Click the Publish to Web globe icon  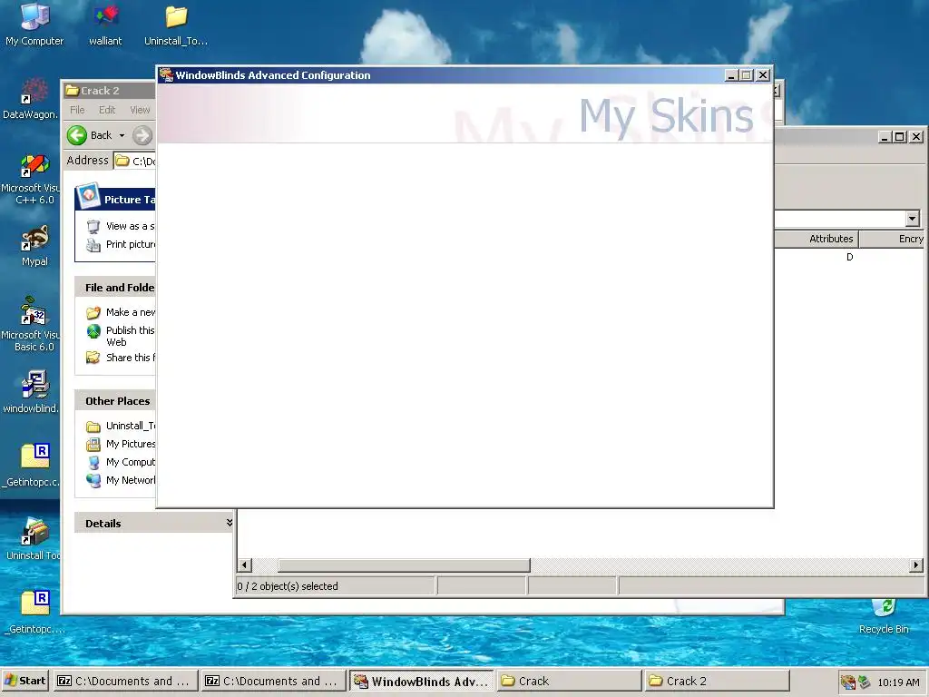pyautogui.click(x=93, y=331)
